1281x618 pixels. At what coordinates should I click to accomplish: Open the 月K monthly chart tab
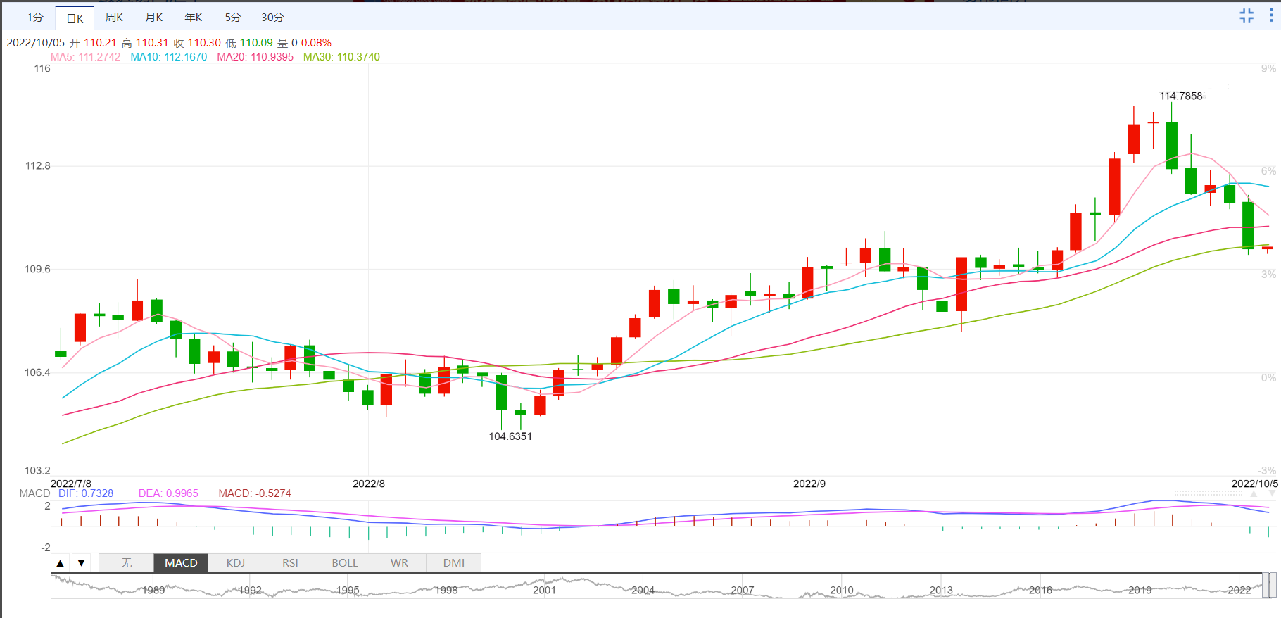[153, 18]
